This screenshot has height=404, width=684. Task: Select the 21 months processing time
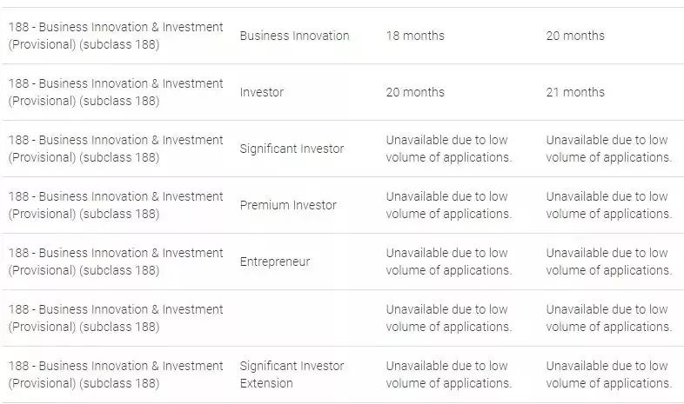click(575, 92)
